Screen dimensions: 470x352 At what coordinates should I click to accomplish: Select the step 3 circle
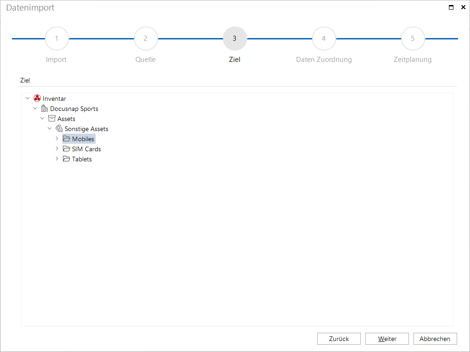pos(235,38)
